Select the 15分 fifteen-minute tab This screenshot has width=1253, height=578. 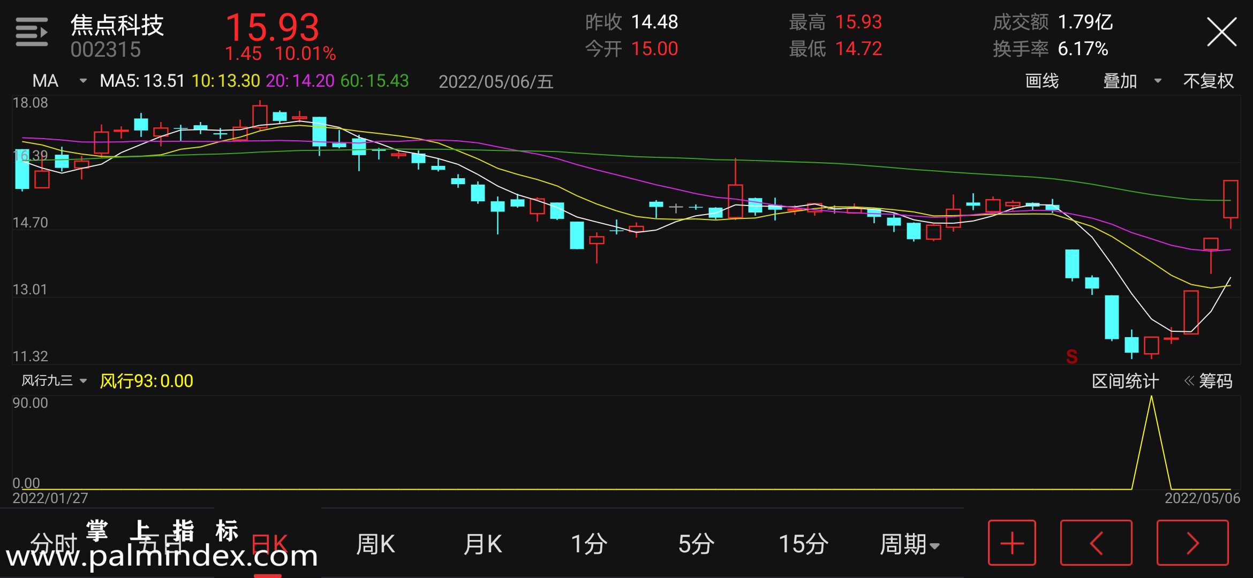[x=803, y=544]
